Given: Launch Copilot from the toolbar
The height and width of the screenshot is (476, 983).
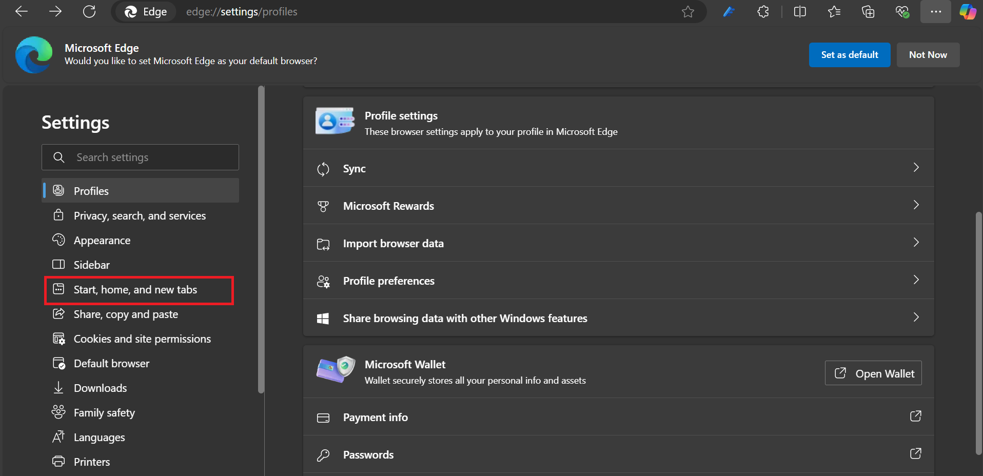Looking at the screenshot, I should [968, 11].
